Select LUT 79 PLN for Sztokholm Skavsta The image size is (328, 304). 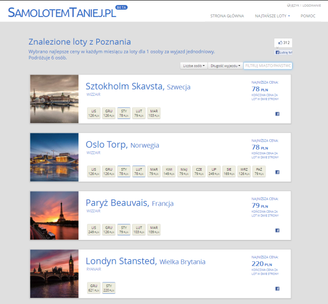(x=139, y=113)
